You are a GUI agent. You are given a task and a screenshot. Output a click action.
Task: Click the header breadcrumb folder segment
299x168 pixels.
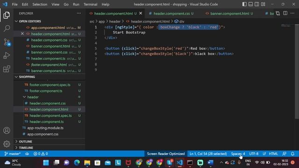click(114, 21)
